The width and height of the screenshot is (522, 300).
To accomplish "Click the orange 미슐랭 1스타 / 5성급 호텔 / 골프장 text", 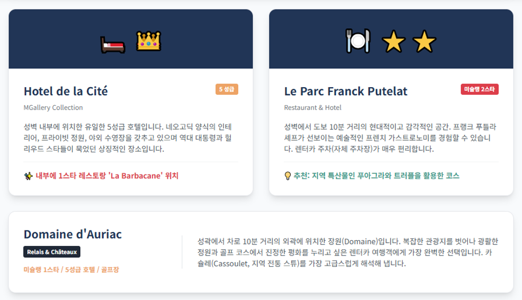I will [x=71, y=270].
